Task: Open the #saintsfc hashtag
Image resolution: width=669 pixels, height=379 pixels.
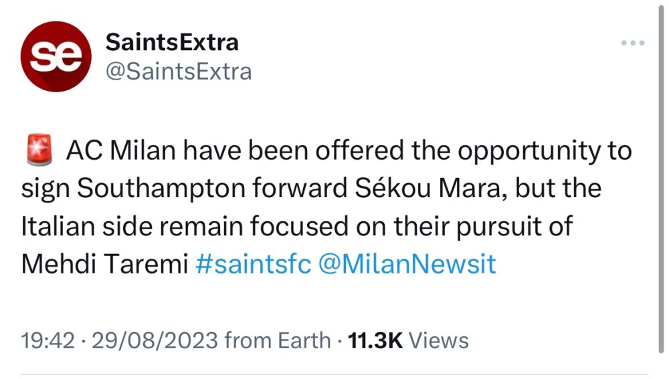Action: (254, 264)
